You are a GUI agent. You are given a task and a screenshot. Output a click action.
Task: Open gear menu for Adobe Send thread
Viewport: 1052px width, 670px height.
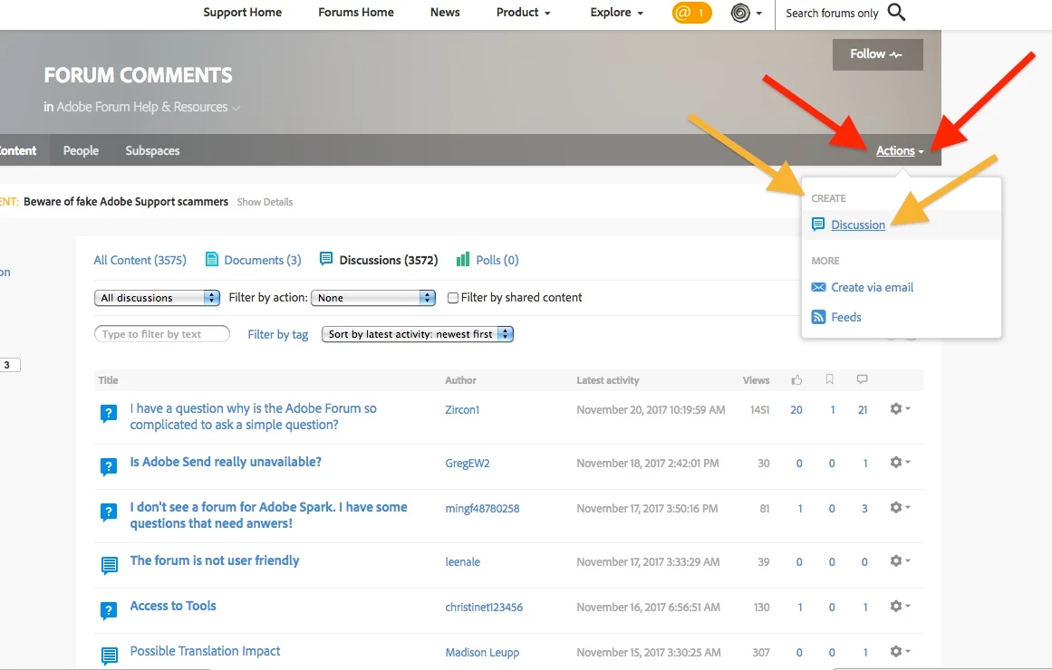click(900, 462)
